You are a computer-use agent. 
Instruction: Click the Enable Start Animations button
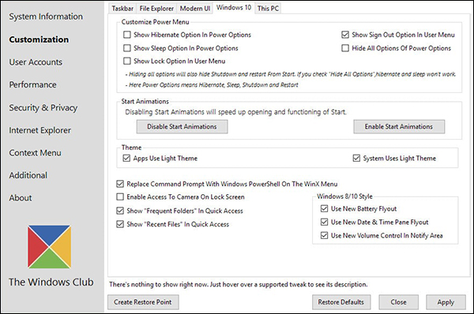click(x=399, y=126)
